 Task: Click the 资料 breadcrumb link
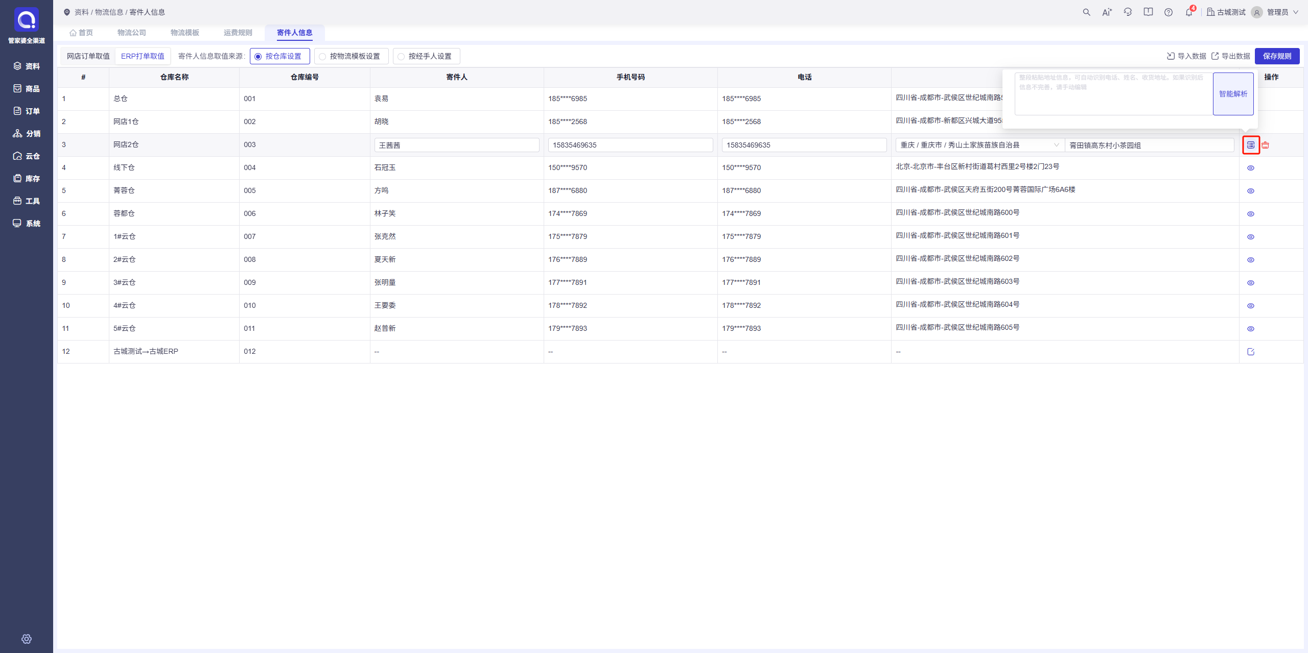pos(82,12)
